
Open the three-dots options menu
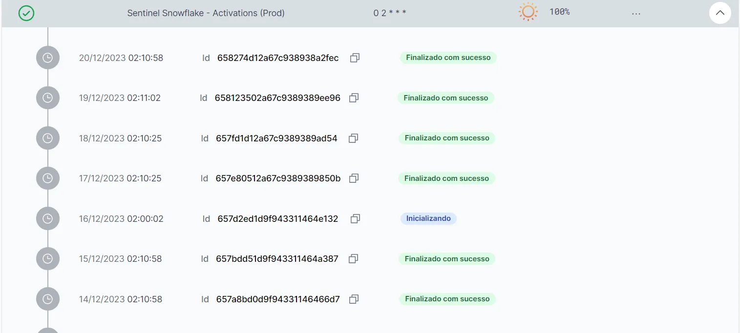(x=636, y=14)
